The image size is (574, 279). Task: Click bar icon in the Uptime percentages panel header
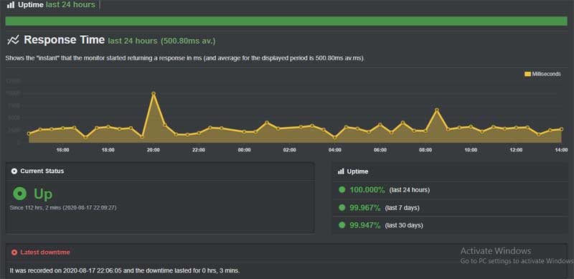click(x=341, y=171)
